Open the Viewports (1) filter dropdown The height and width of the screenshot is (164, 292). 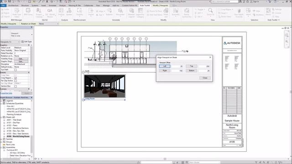pyautogui.click(x=10, y=42)
